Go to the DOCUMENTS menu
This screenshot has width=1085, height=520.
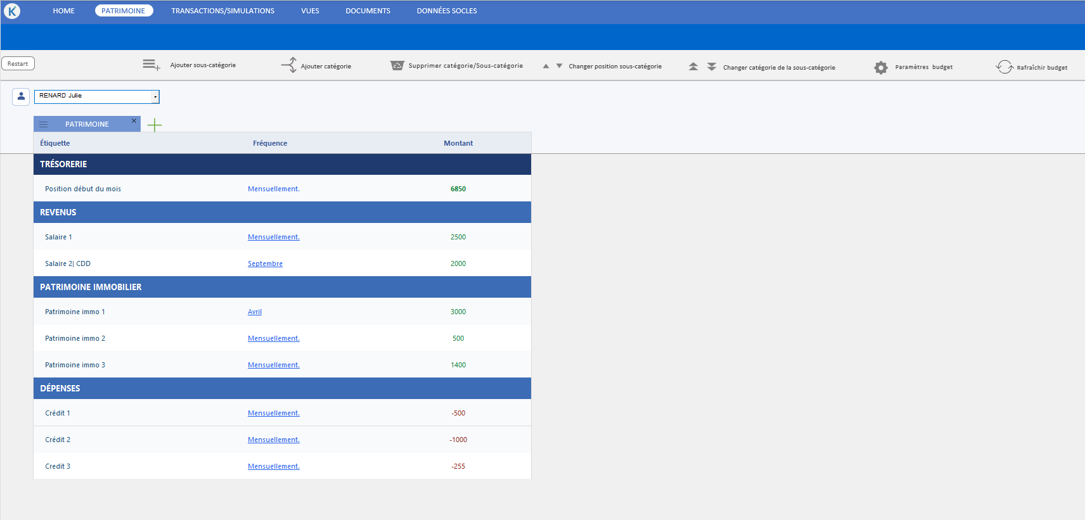[x=368, y=11]
